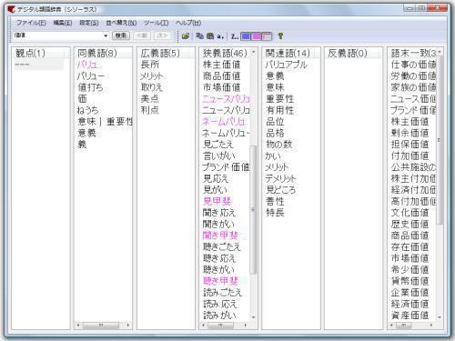Open the ツール(T) menu

coord(156,23)
